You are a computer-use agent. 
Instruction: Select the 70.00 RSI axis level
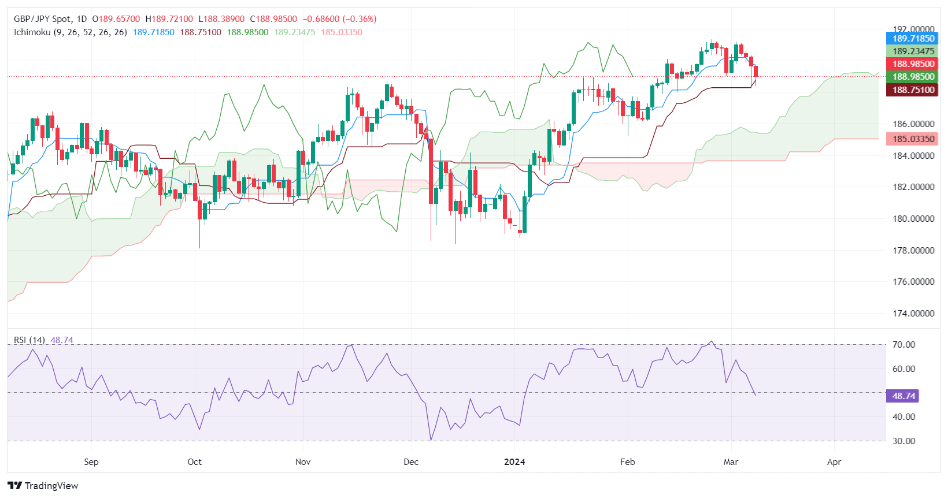pos(903,345)
